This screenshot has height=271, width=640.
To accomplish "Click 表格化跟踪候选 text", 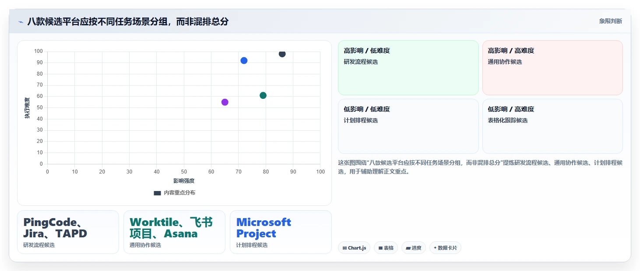I will pos(508,120).
